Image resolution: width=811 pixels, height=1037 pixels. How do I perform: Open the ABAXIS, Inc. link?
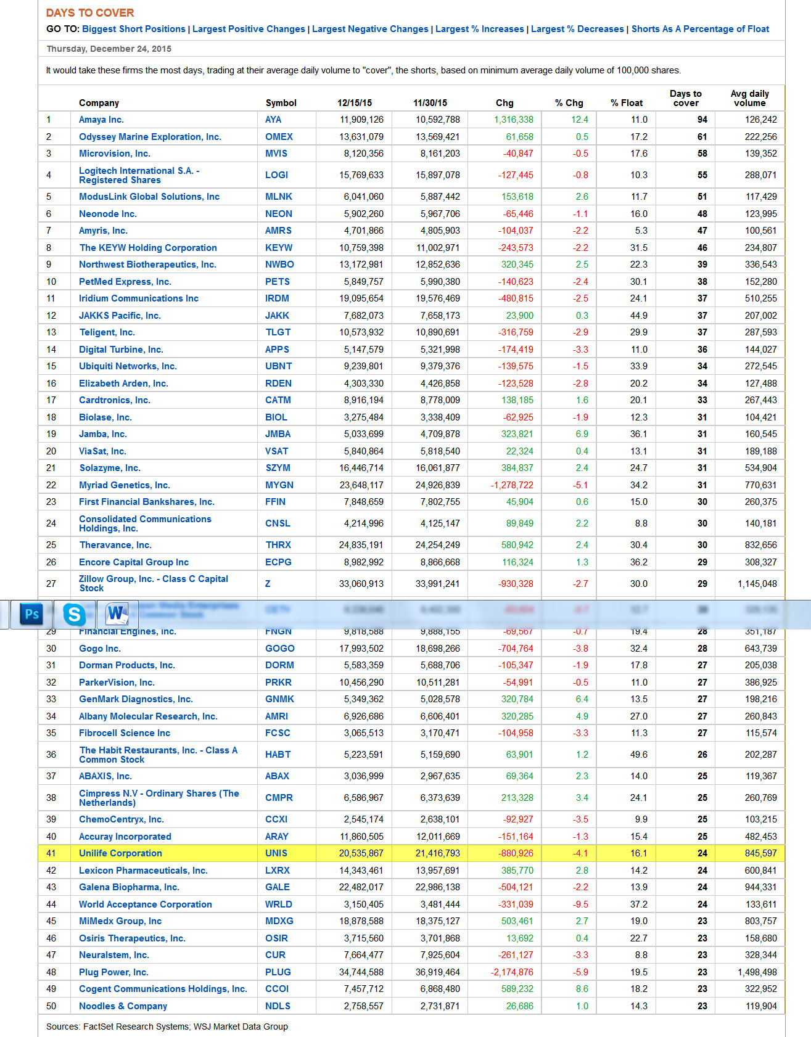click(105, 776)
